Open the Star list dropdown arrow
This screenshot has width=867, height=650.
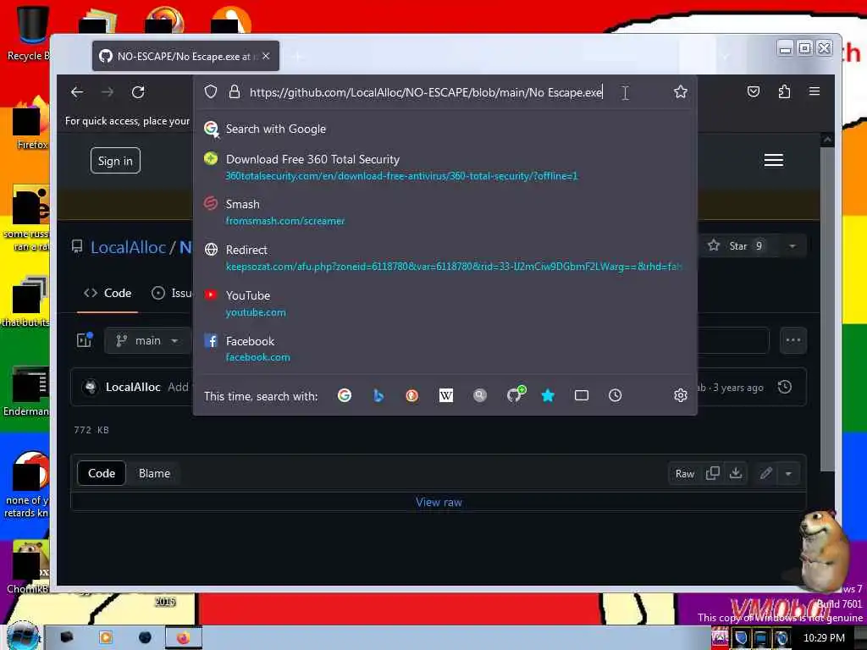792,246
